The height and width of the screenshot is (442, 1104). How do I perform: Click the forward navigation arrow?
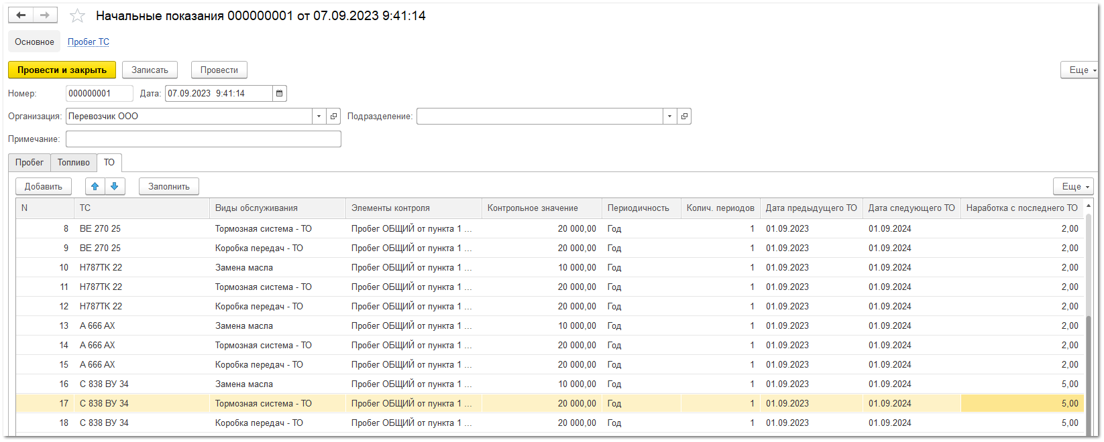click(45, 15)
